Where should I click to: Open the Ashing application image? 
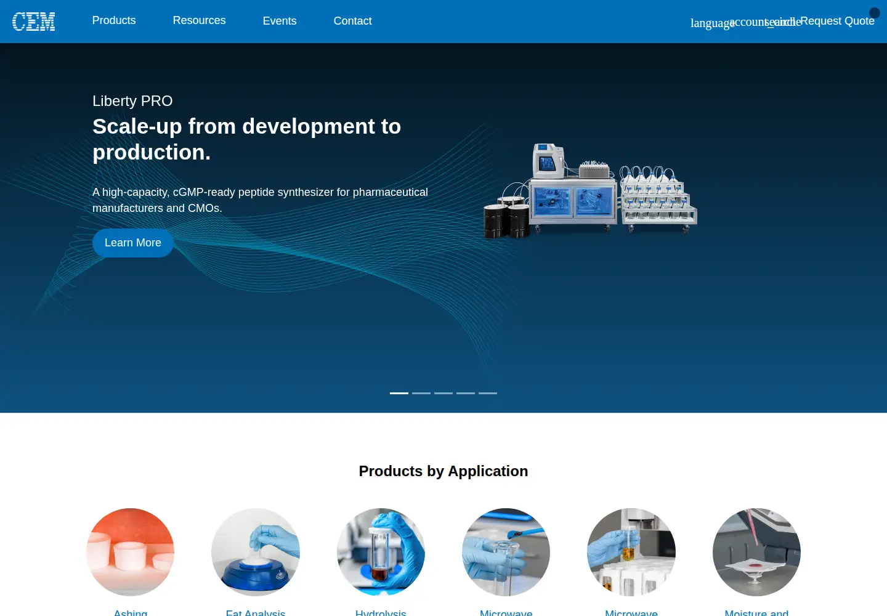click(x=131, y=552)
